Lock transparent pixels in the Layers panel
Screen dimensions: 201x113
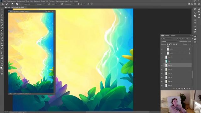tap(167, 44)
